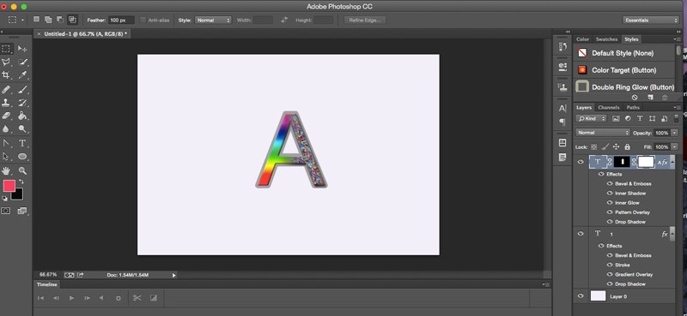687x316 pixels.
Task: Swap width and height values
Action: point(284,20)
